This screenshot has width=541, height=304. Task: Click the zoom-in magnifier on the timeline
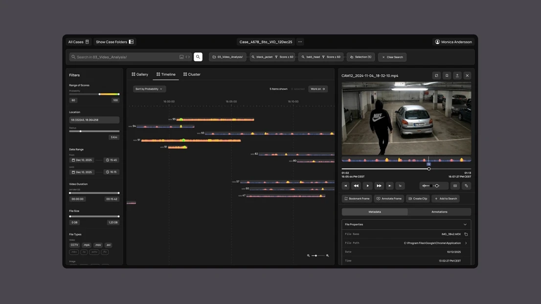tap(327, 256)
